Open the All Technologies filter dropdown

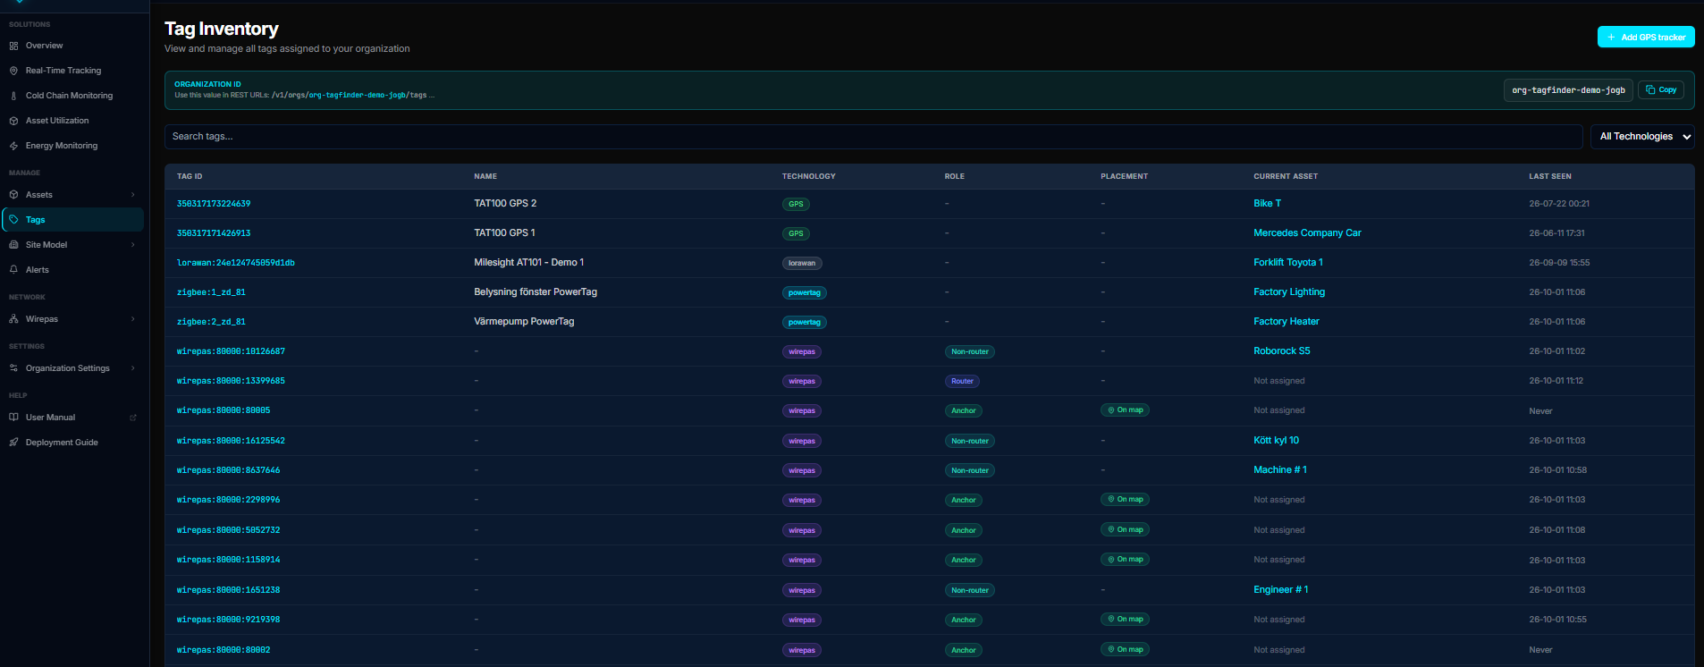tap(1642, 137)
